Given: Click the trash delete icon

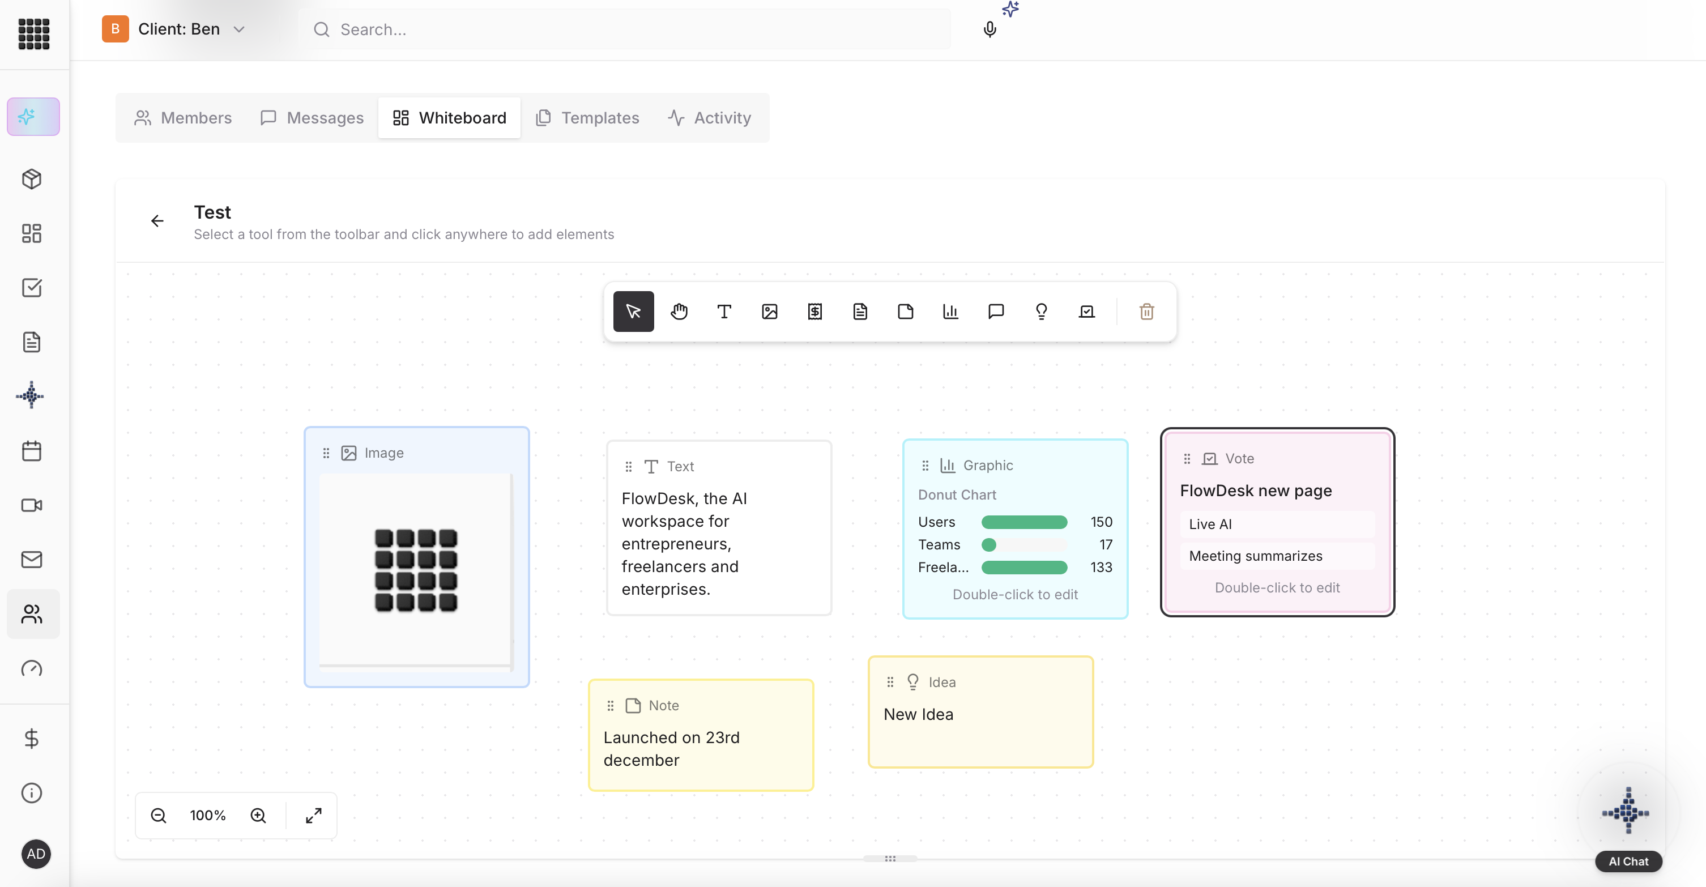Looking at the screenshot, I should 1146,312.
